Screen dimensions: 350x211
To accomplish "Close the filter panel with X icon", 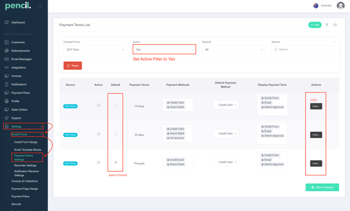I will click(x=334, y=42).
